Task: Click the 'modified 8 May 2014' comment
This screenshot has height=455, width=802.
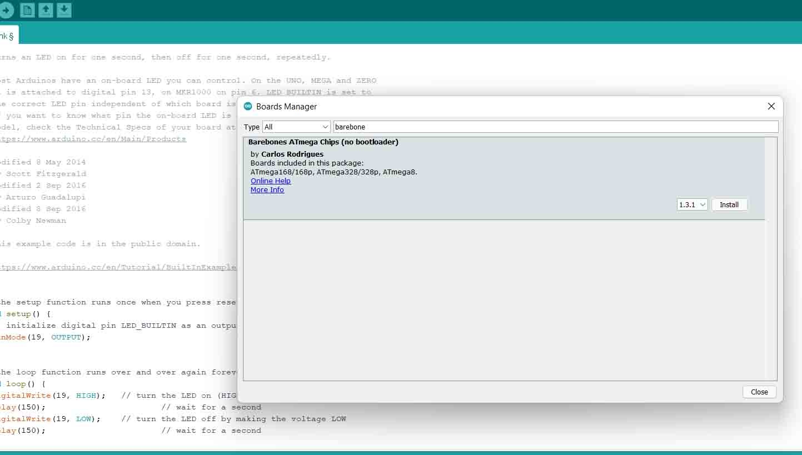Action: pos(43,162)
